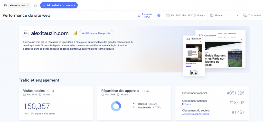Viewport: 263px width, 122px height.
Task: Click the desktop site preview thumbnail
Action: point(225,49)
